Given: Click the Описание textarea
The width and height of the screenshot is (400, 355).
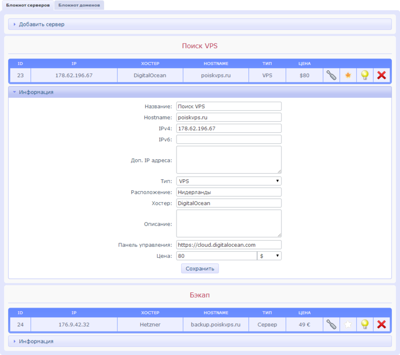Looking at the screenshot, I should pos(229,224).
